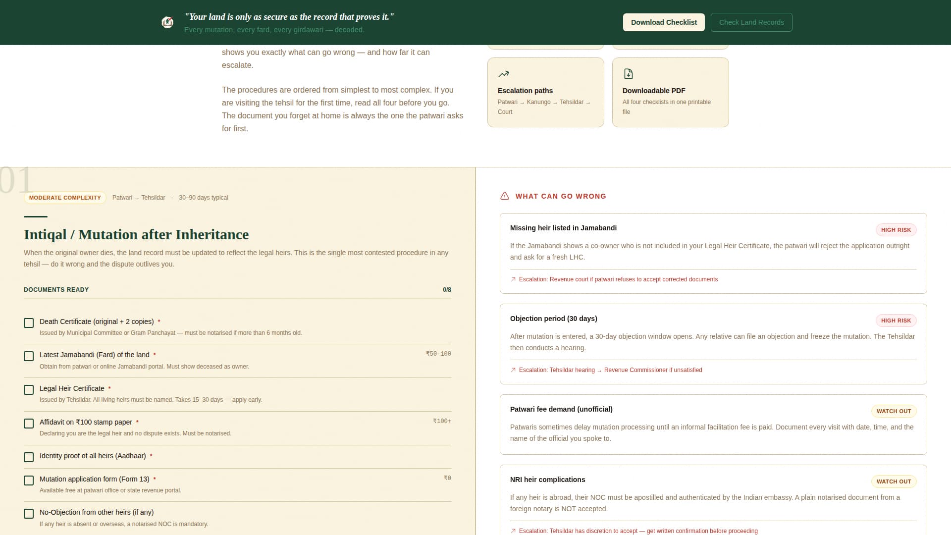Click the warning triangle icon beside What Can Go Wrong
Viewport: 951px width, 535px height.
[505, 196]
